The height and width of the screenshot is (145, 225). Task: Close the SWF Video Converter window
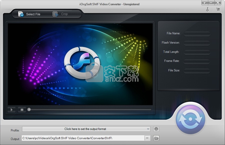pos(218,3)
